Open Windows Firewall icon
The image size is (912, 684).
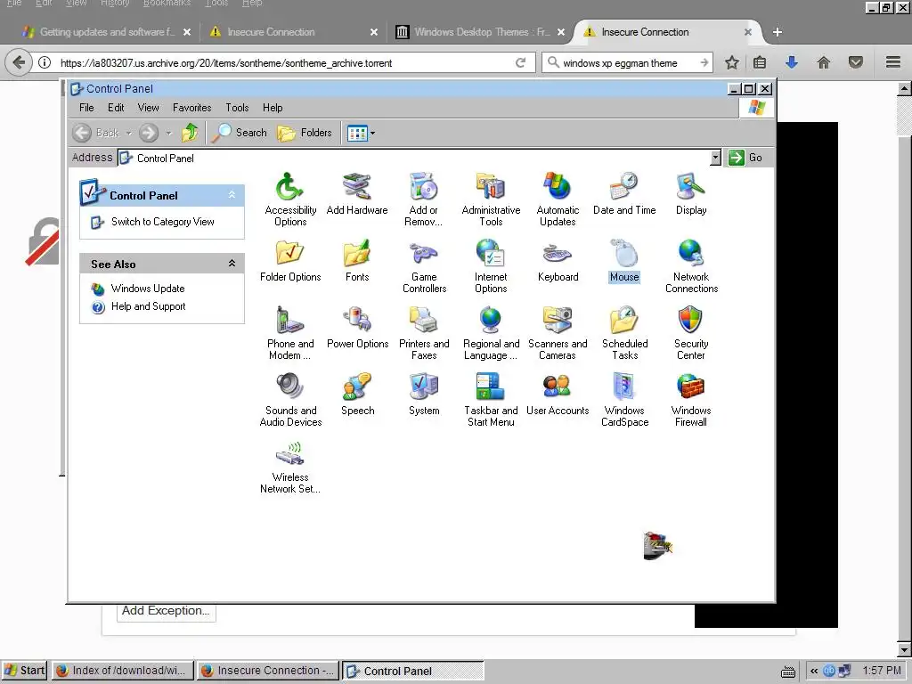(691, 400)
